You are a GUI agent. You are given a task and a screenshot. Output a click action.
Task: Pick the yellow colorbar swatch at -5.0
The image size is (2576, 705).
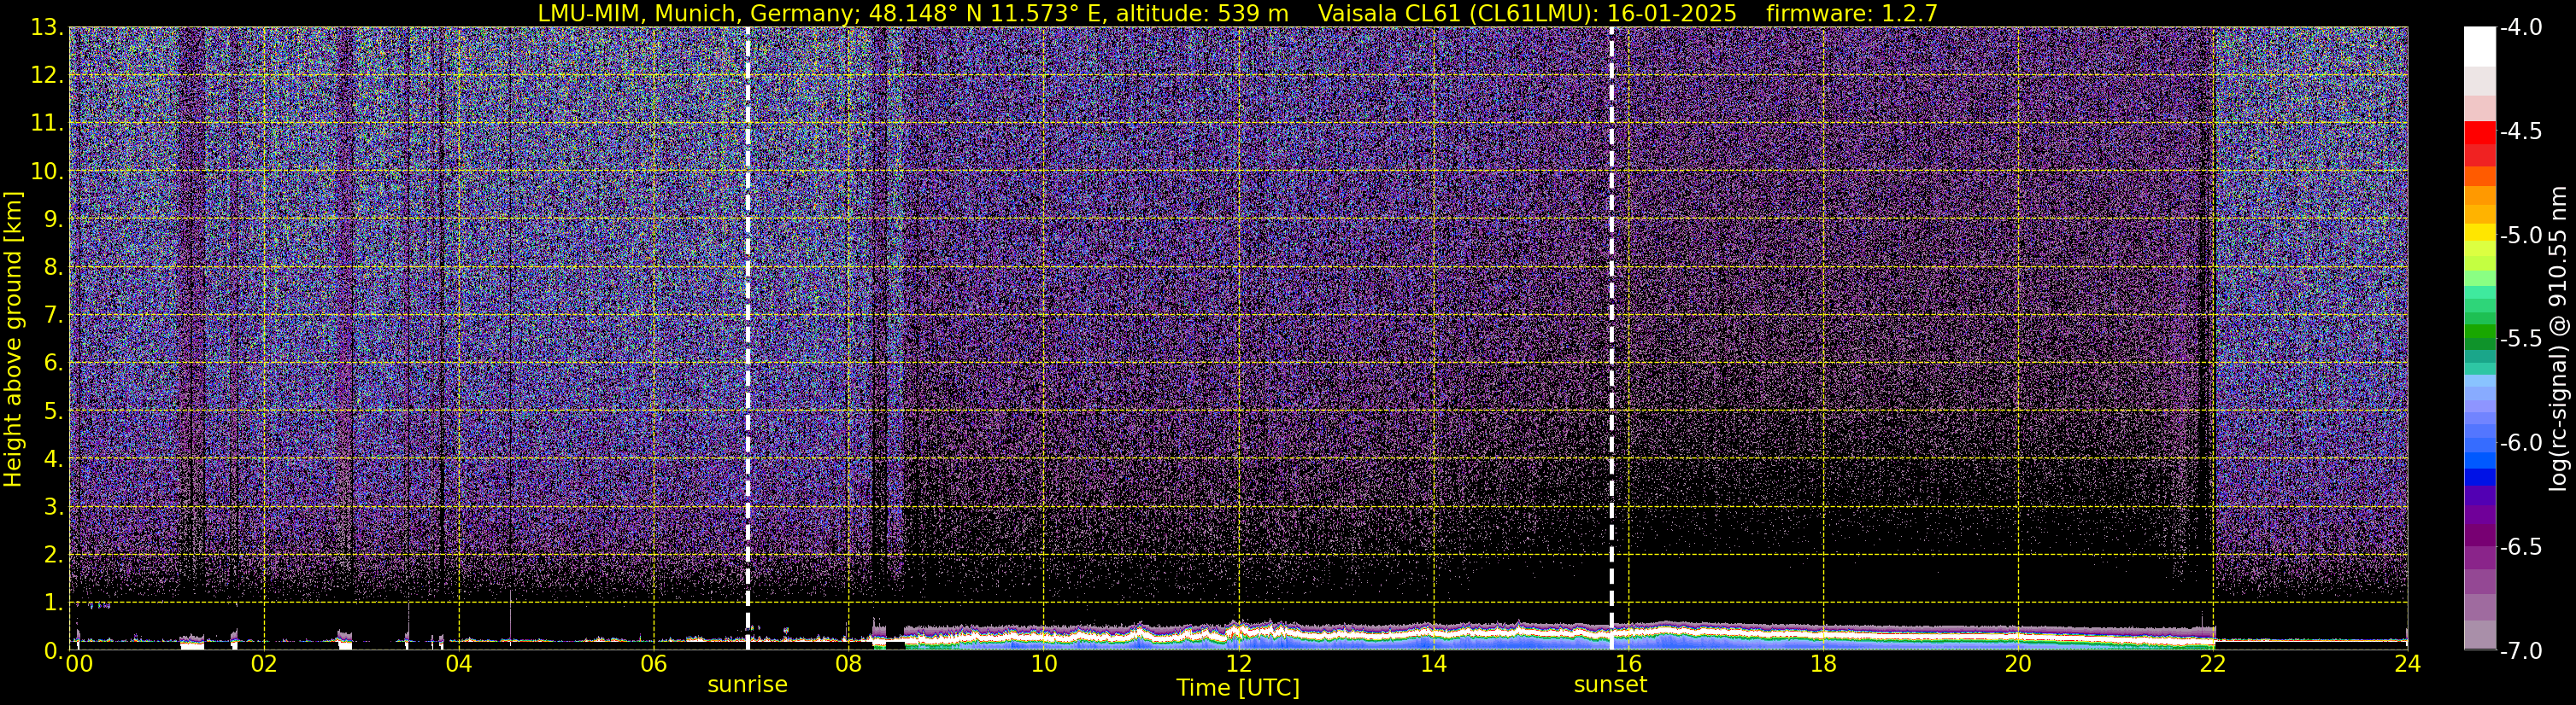click(2480, 235)
